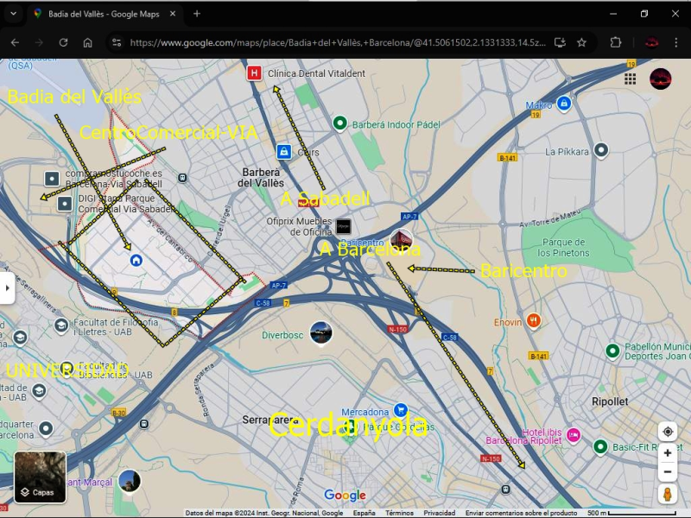Click the Hotel ibis Barcelona Ripollet pin
The width and height of the screenshot is (691, 518).
[x=574, y=436]
